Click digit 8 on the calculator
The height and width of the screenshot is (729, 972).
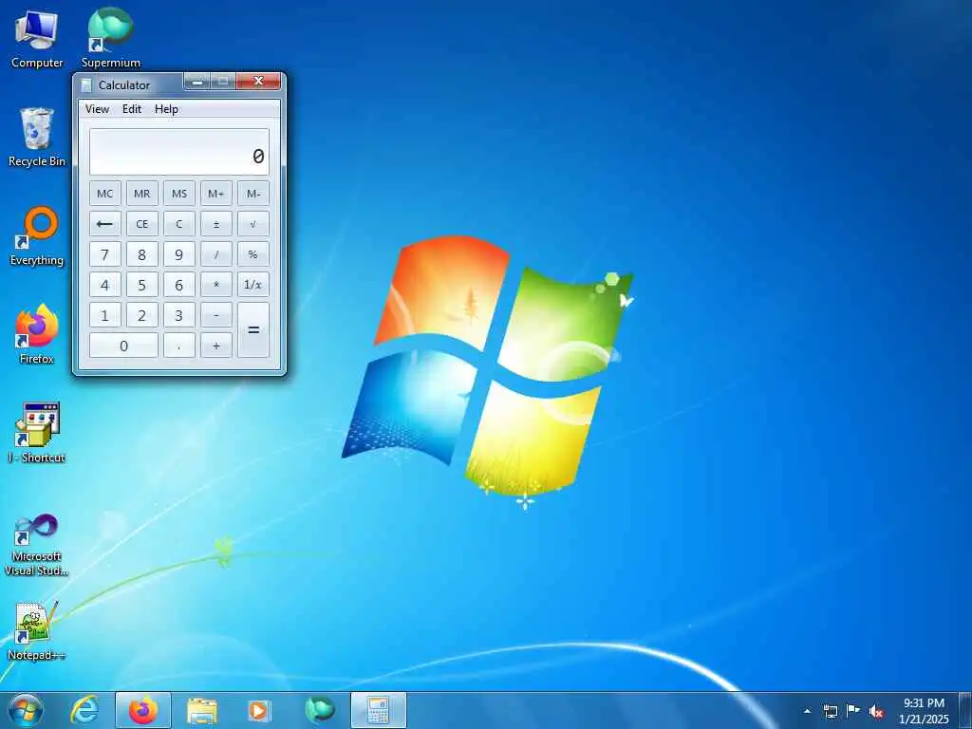point(142,254)
